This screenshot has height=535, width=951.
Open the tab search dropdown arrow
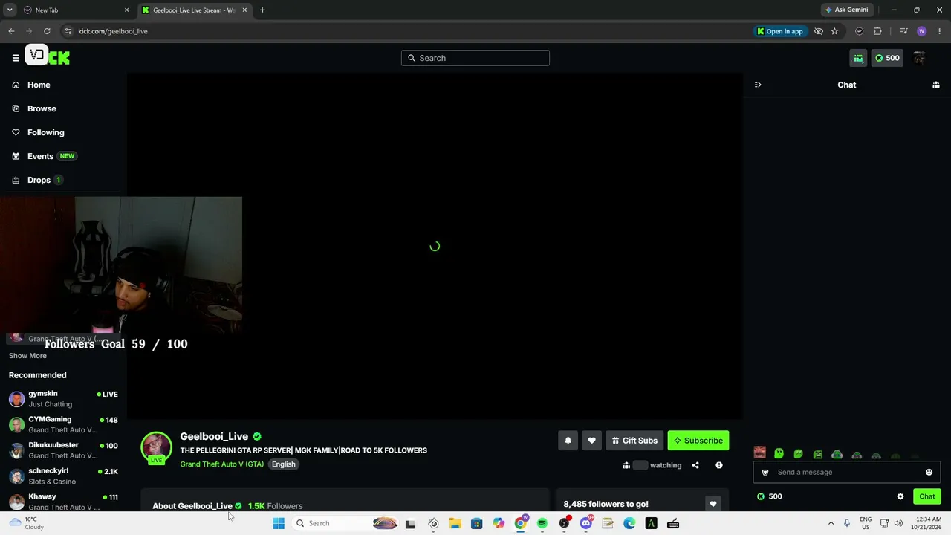pyautogui.click(x=10, y=10)
